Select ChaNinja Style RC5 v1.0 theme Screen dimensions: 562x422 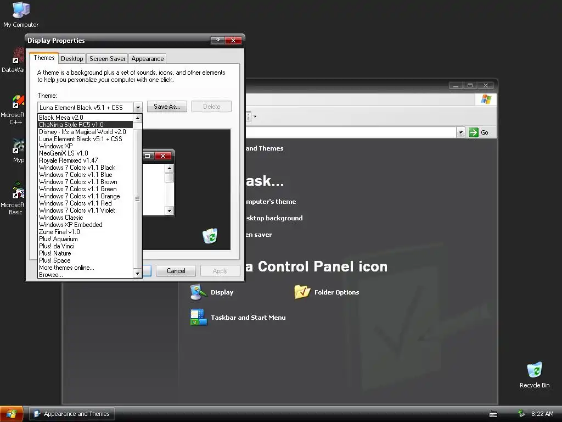pyautogui.click(x=85, y=125)
